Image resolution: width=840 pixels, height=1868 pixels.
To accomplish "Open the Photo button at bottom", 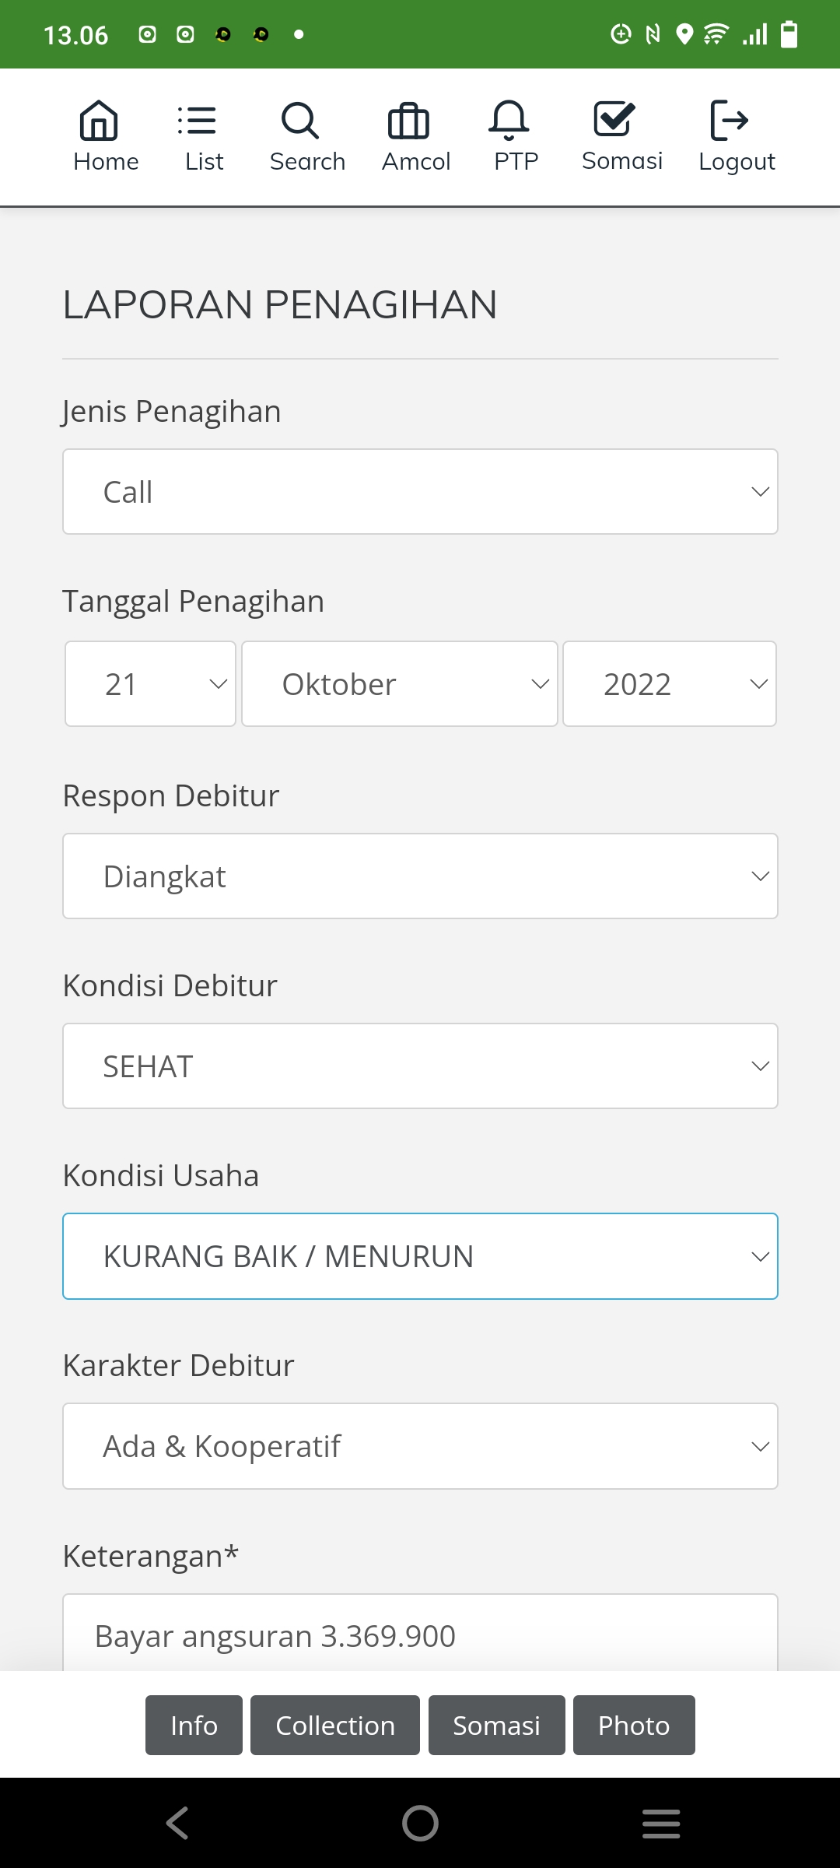I will [634, 1726].
